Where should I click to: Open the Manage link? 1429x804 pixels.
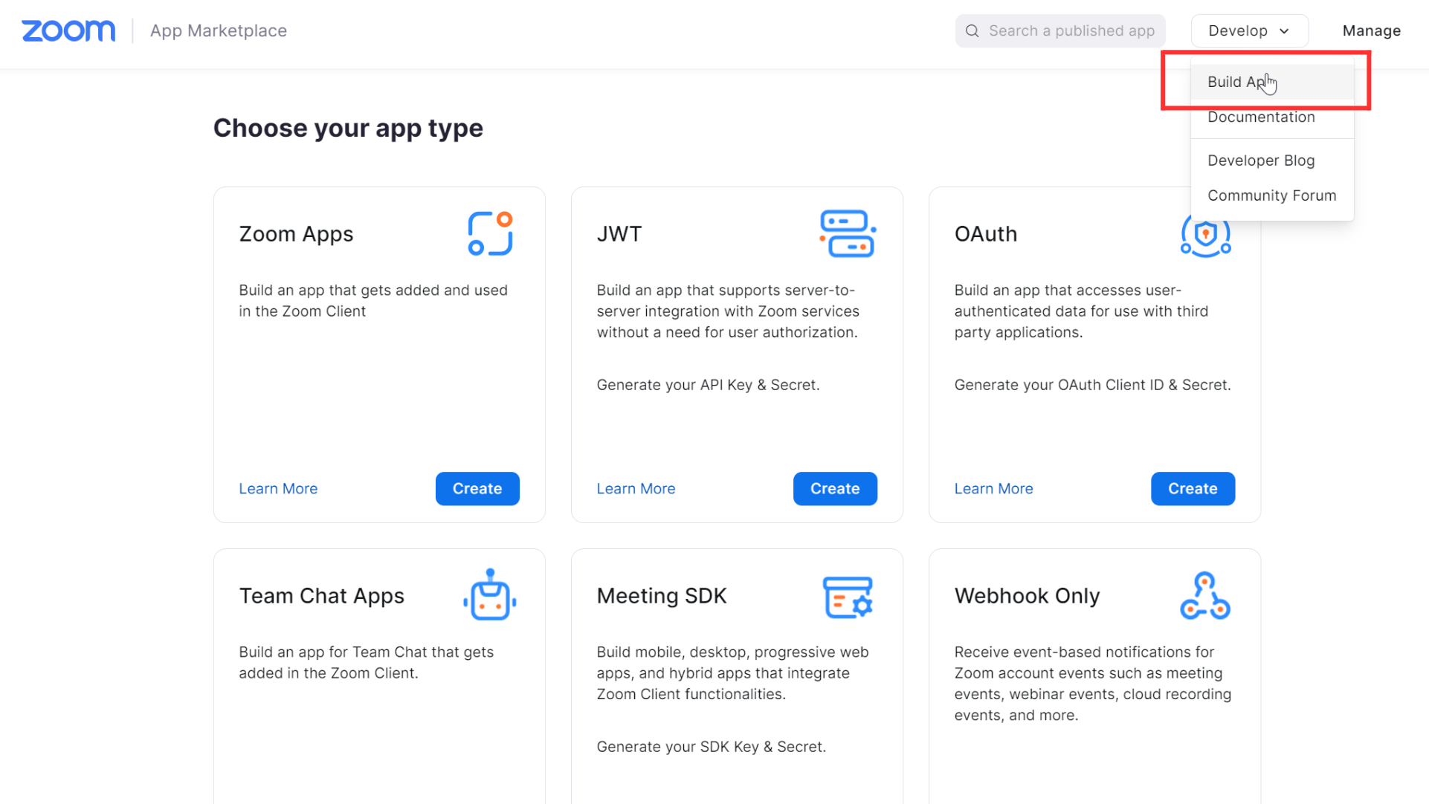1371,31
